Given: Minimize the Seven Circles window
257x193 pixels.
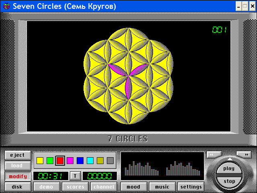Looking at the screenshot, I should coord(239,6).
